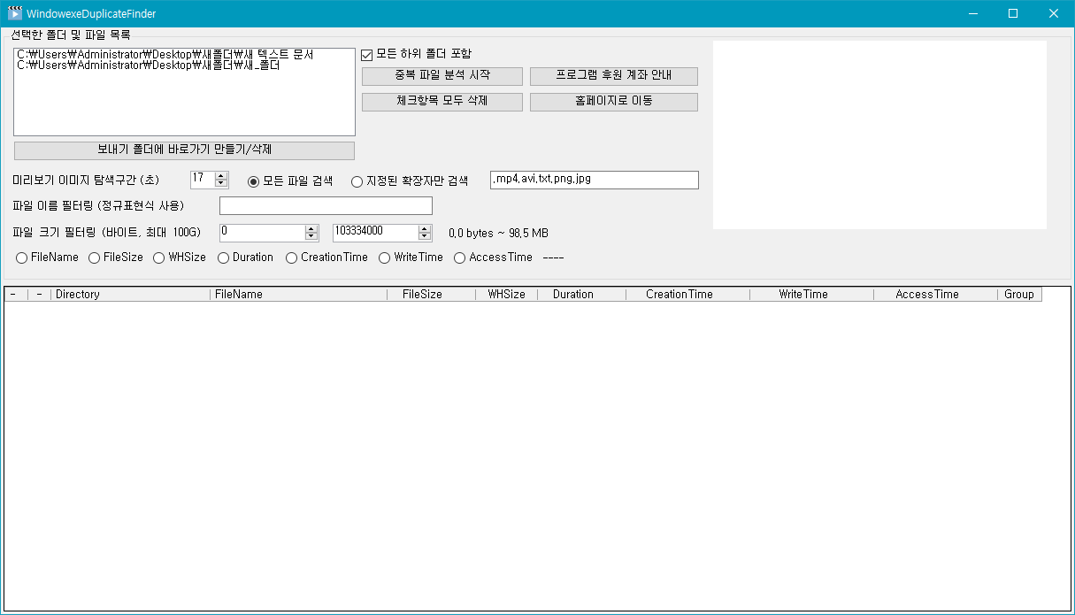Click the minimum file size field showing 0
Screen dimensions: 1075x615
click(262, 232)
